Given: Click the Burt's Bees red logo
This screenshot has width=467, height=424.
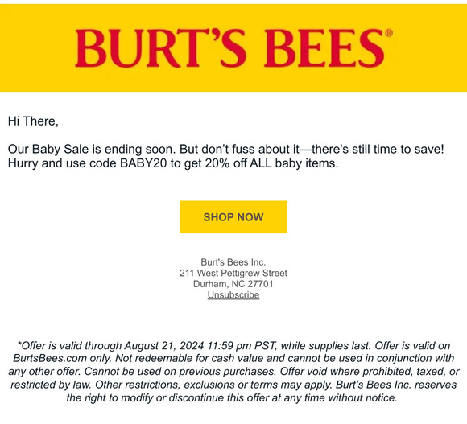Looking at the screenshot, I should tap(230, 48).
